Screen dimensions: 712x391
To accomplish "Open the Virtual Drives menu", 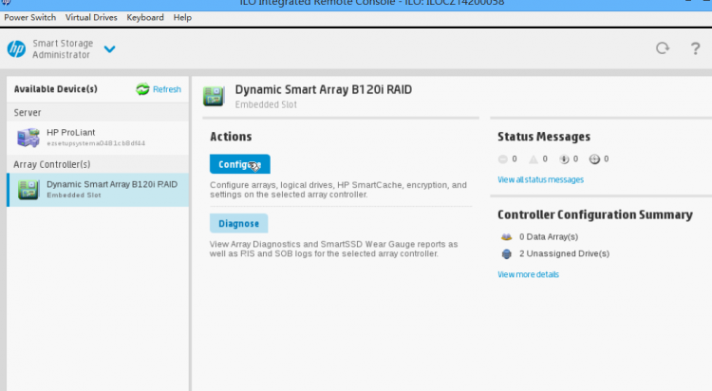I will 92,17.
